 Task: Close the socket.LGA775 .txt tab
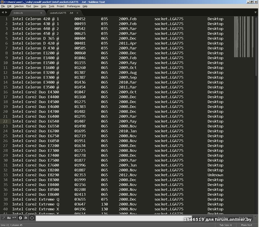(77, 13)
